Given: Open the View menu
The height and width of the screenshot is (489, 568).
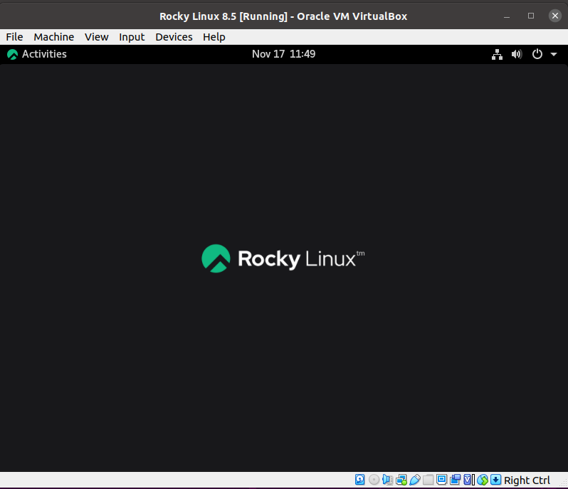Looking at the screenshot, I should coord(96,37).
